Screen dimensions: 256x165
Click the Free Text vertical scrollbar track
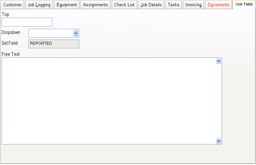(219, 101)
